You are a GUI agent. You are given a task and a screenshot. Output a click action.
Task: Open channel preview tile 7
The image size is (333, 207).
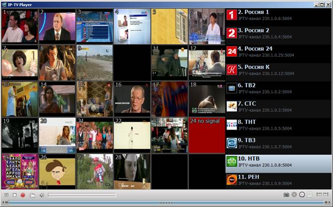tap(20, 63)
